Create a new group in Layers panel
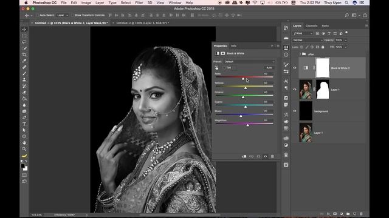The height and width of the screenshot is (218, 389). point(348,214)
